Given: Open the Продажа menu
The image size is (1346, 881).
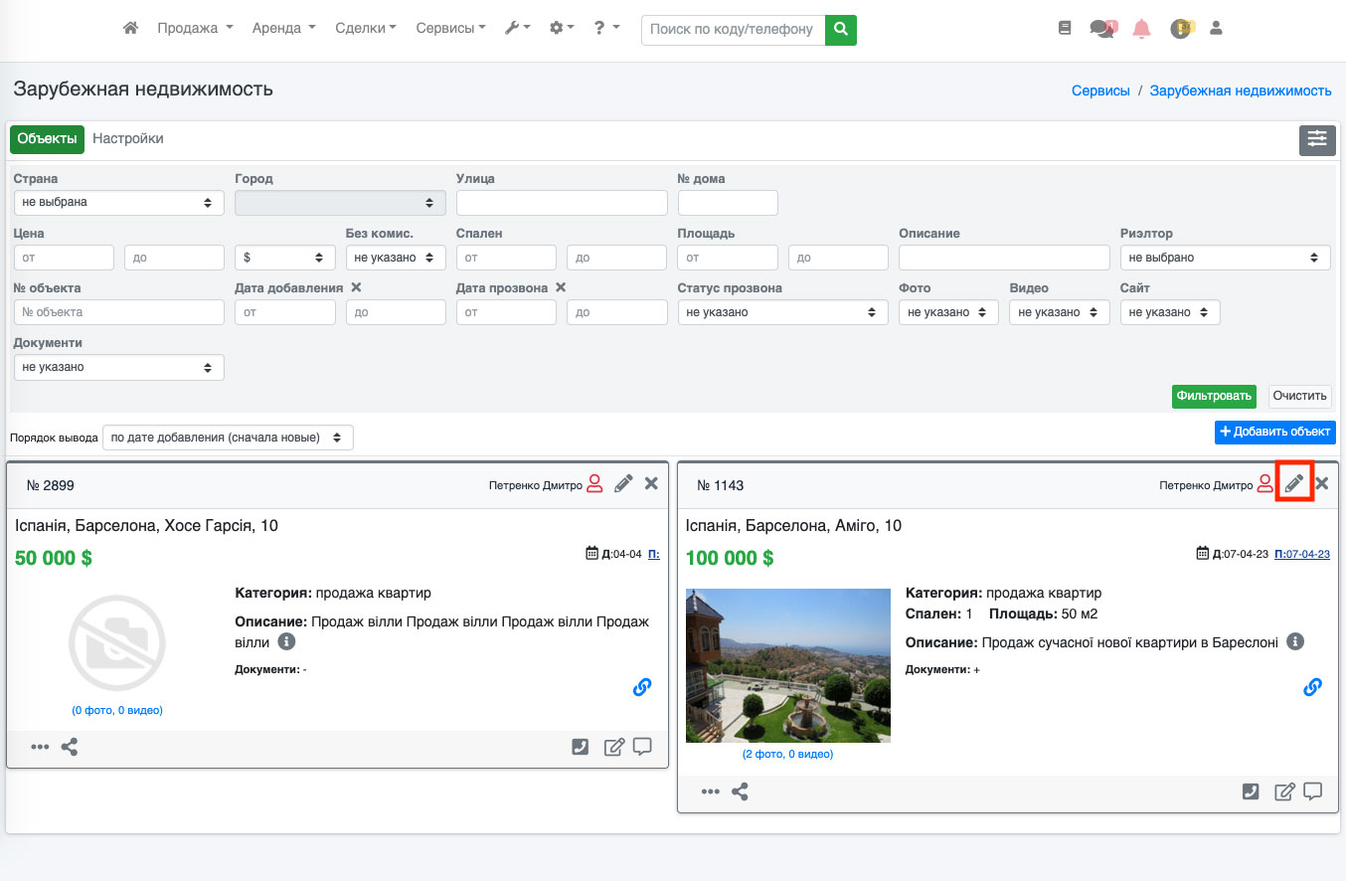Looking at the screenshot, I should (195, 29).
